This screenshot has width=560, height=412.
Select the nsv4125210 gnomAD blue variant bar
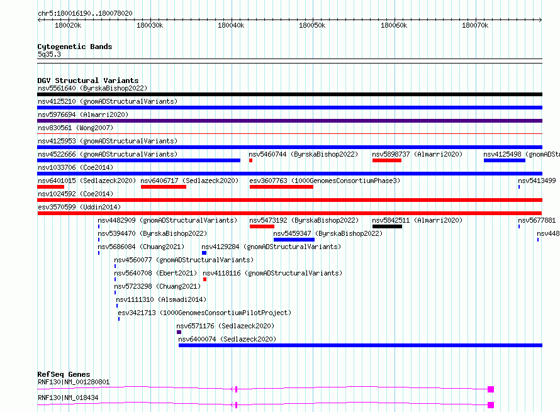click(x=289, y=108)
